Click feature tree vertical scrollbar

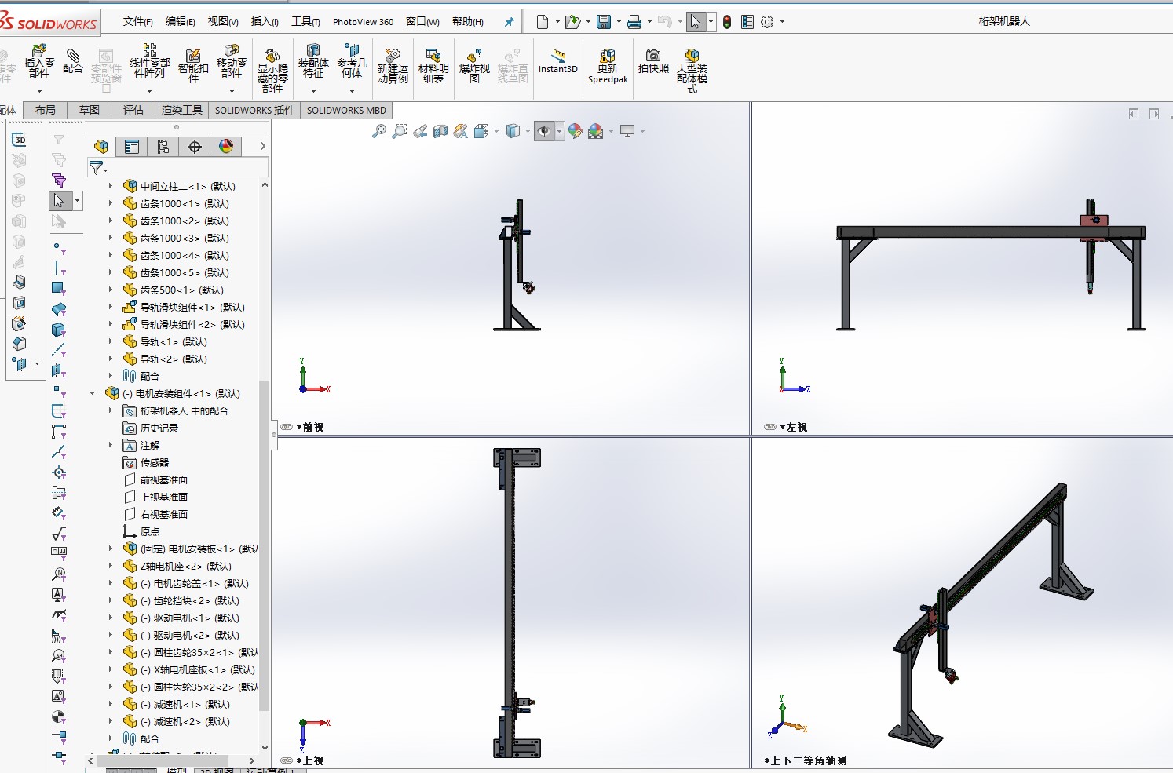coord(265,545)
